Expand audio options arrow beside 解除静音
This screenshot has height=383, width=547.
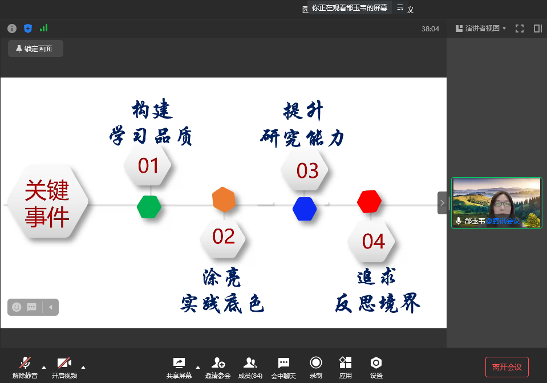pyautogui.click(x=44, y=367)
